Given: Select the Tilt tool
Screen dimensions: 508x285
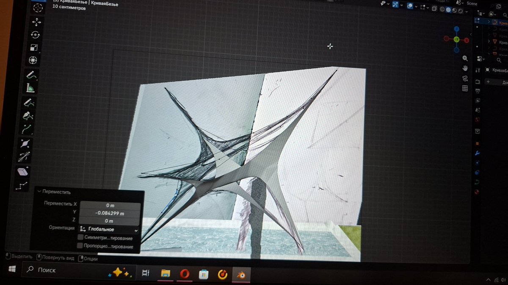Looking at the screenshot, I should pyautogui.click(x=25, y=156).
